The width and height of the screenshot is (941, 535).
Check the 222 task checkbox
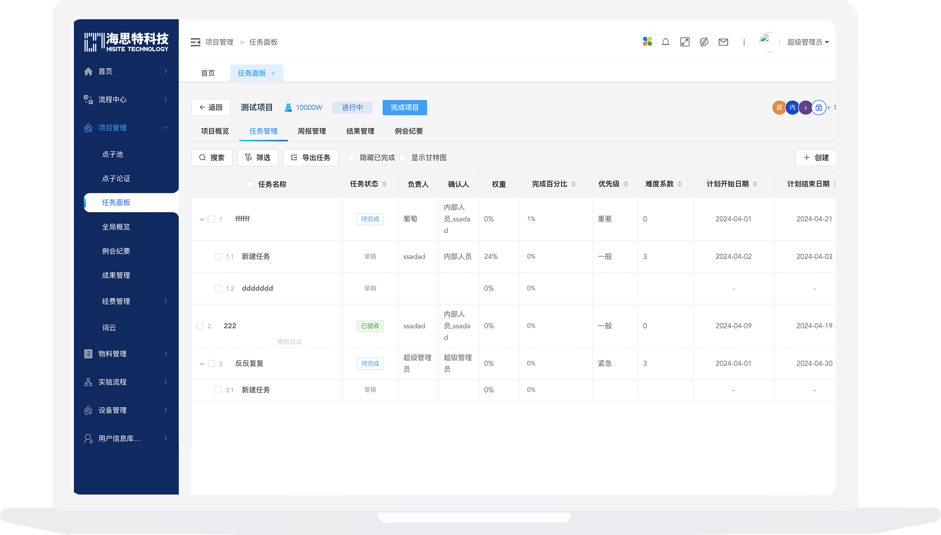pos(200,326)
